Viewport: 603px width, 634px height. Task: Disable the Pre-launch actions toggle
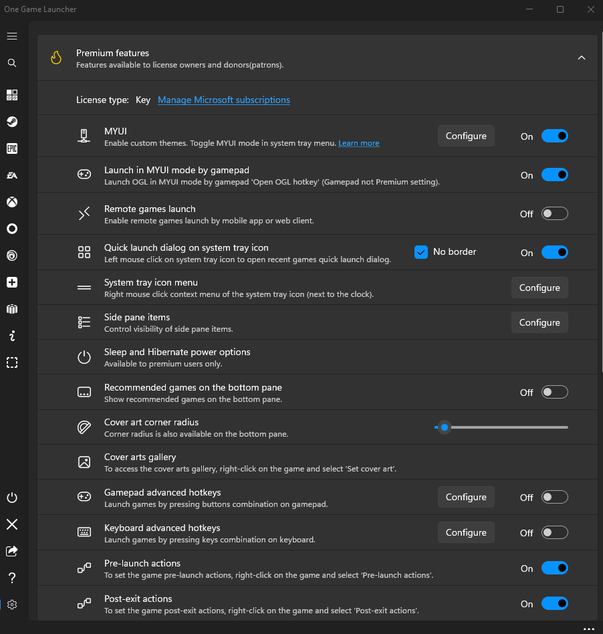coord(554,568)
